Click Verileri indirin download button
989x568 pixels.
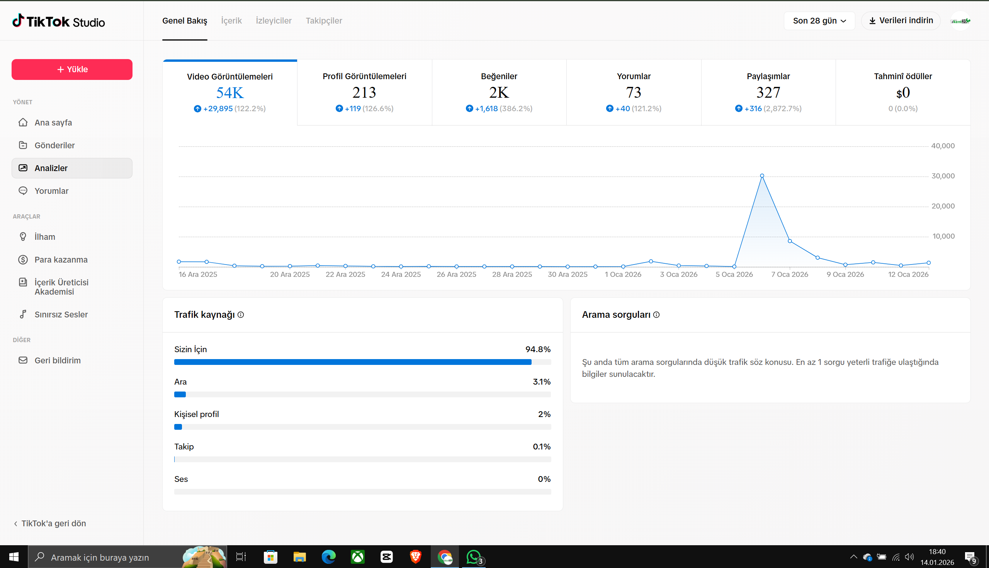901,21
